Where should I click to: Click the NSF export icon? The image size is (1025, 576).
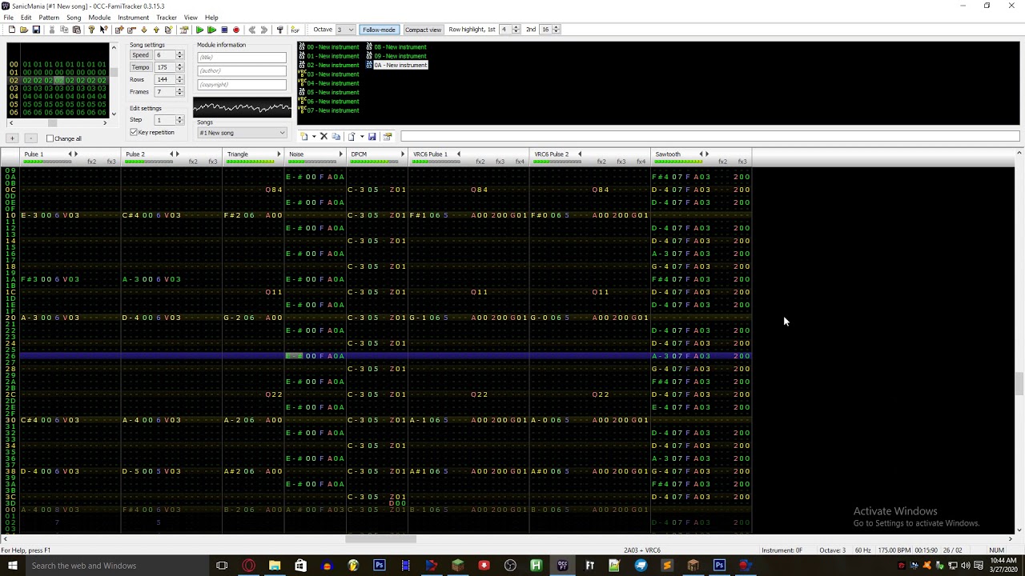click(x=295, y=30)
